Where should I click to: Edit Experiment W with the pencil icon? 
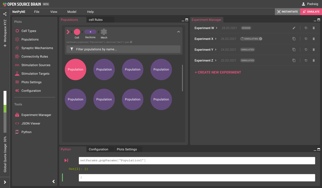(294, 28)
